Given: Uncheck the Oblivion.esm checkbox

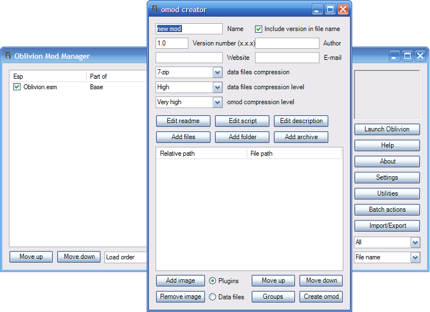Looking at the screenshot, I should click(17, 87).
